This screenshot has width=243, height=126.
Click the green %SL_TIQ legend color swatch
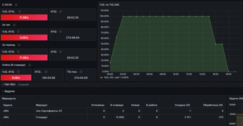click(102, 78)
